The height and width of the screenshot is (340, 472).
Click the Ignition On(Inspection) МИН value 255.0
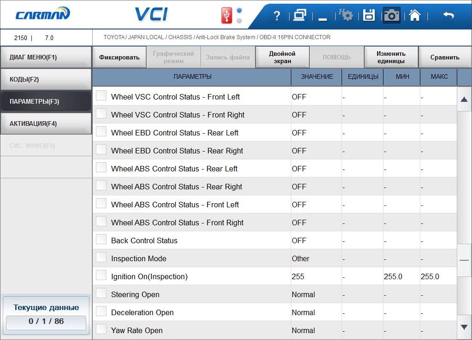pyautogui.click(x=393, y=276)
